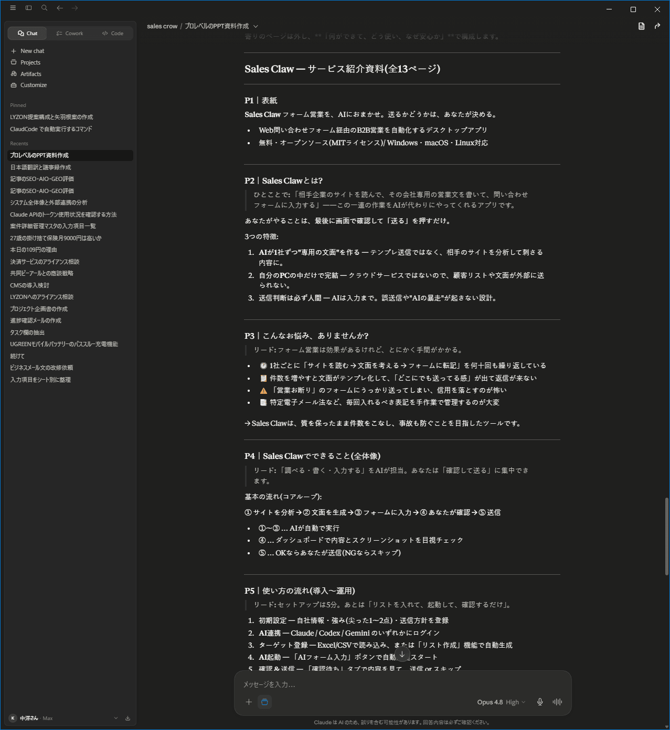This screenshot has height=730, width=670.
Task: Switch to the Code tab
Action: click(x=113, y=33)
